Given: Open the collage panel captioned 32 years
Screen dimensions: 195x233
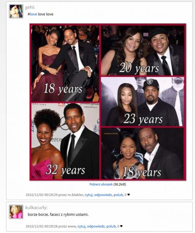Looking at the screenshot, I should pos(65,141).
